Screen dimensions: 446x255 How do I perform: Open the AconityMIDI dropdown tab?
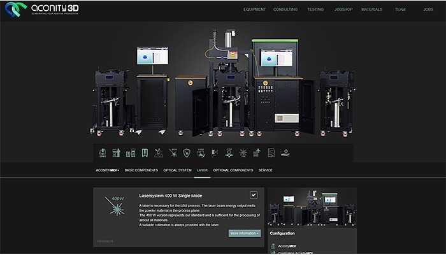107,170
